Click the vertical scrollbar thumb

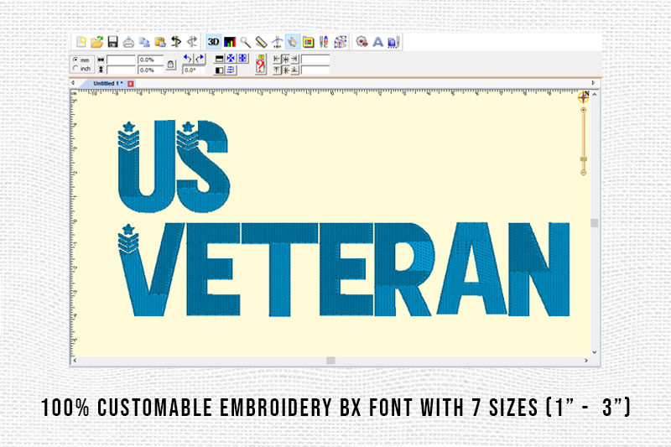tap(595, 223)
